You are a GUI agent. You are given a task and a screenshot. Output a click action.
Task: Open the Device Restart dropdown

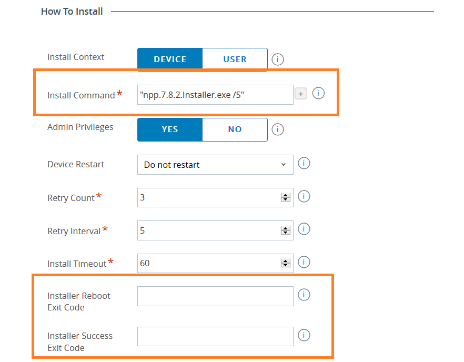point(215,165)
